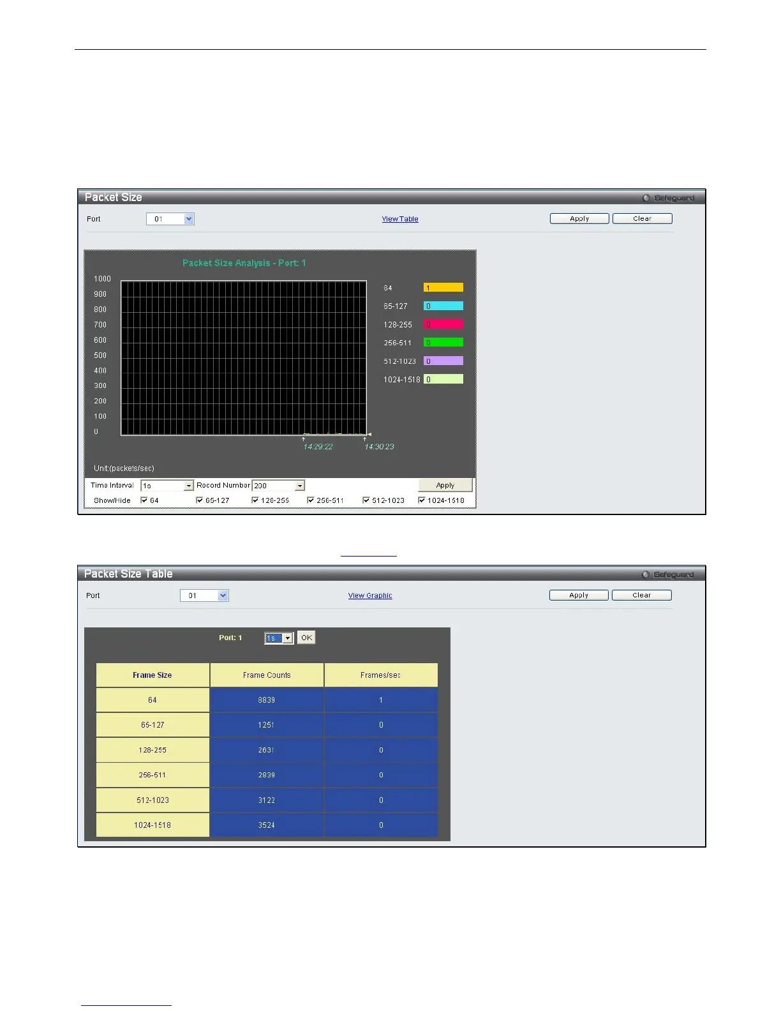Click the Safeguard icon in Packet Size Table header
Screen dimensions: 781x1011
coord(646,574)
